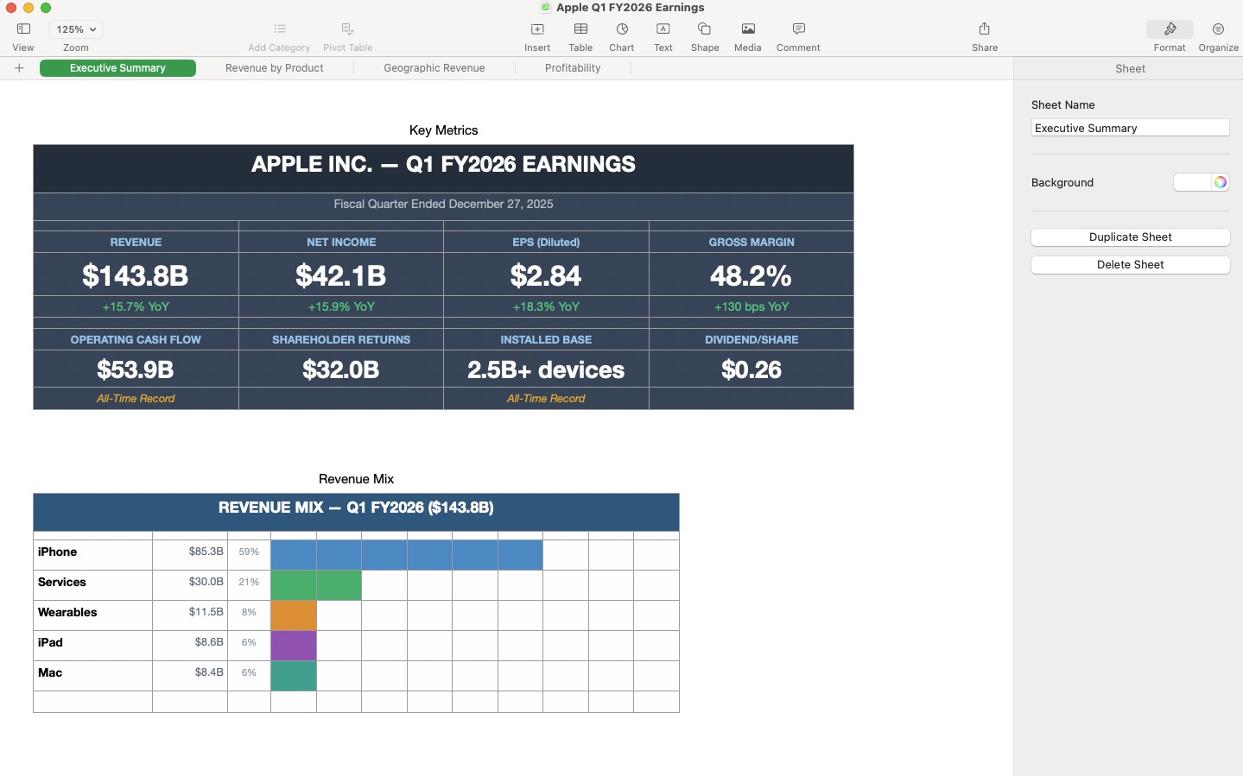Click the Fiscal Quarter Ended cell
Viewport: 1243px width, 776px height.
pyautogui.click(x=443, y=206)
